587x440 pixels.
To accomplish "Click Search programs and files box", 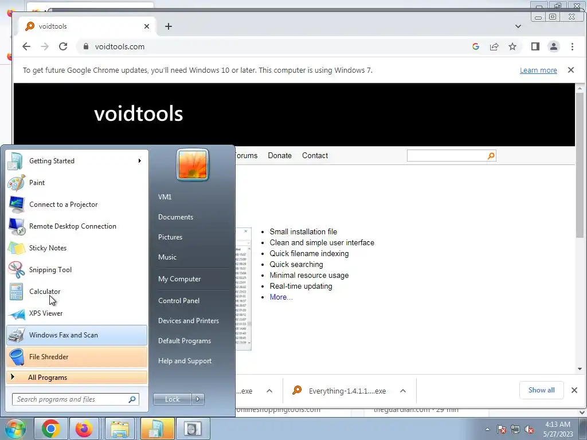I will pyautogui.click(x=76, y=399).
